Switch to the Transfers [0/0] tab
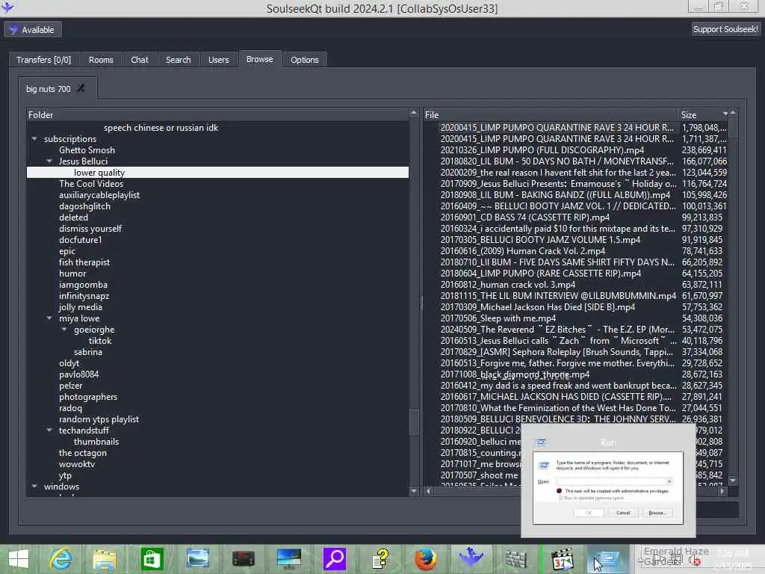The height and width of the screenshot is (574, 765). (43, 60)
